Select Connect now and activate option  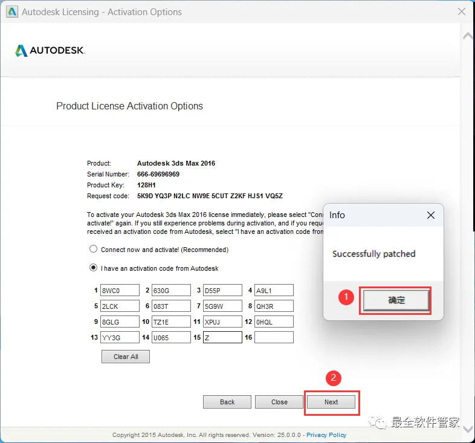(x=93, y=249)
